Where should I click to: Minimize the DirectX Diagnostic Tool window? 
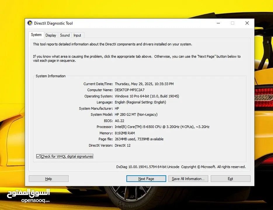click(x=218, y=23)
